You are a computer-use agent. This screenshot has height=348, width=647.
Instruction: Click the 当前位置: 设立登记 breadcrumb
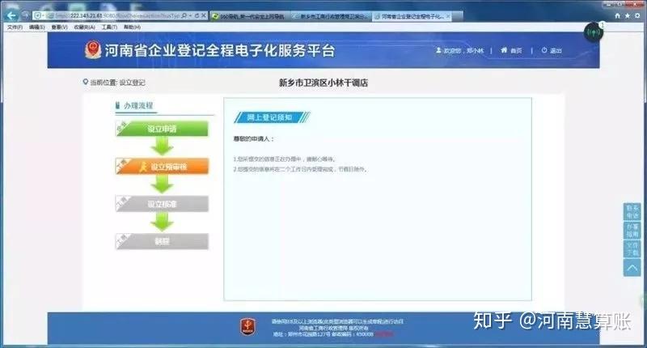[x=117, y=83]
